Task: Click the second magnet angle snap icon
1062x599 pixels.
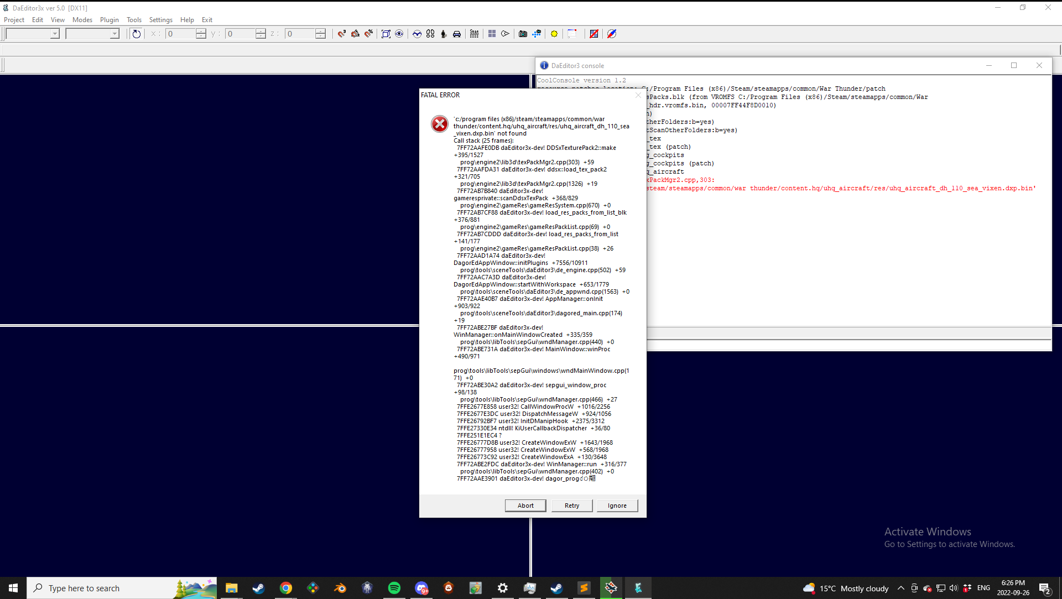Action: 355,34
